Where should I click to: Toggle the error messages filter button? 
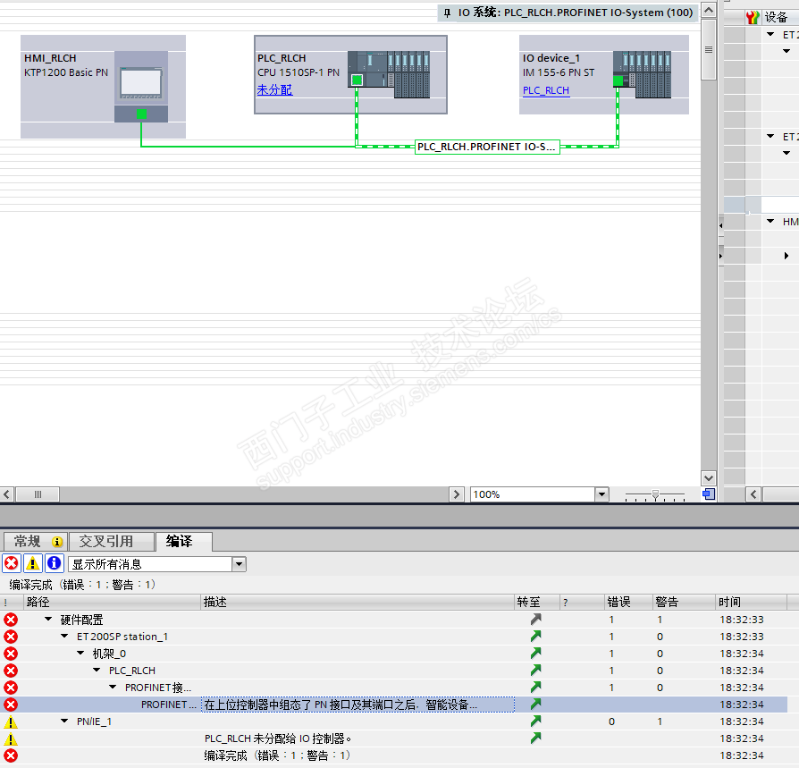11,563
